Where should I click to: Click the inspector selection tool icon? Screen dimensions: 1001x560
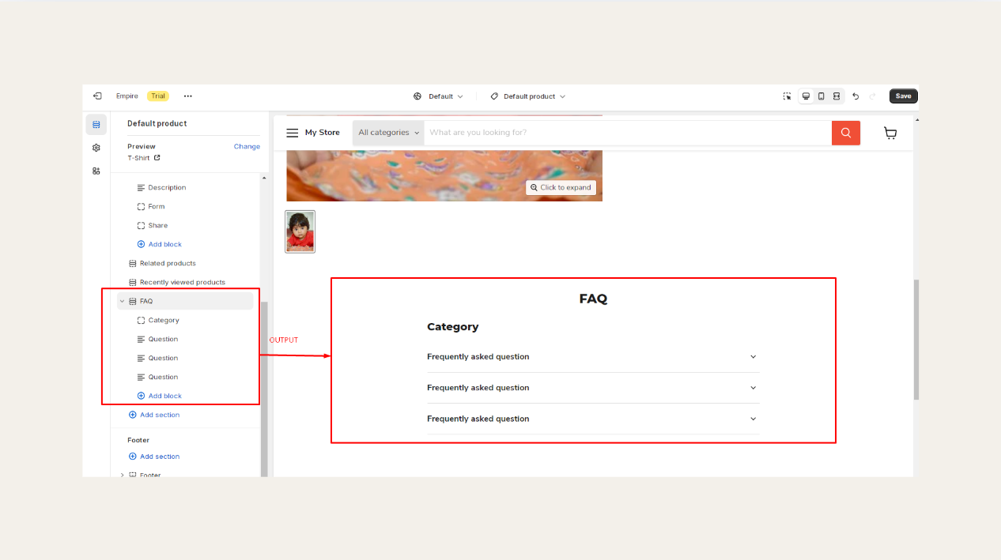click(787, 96)
